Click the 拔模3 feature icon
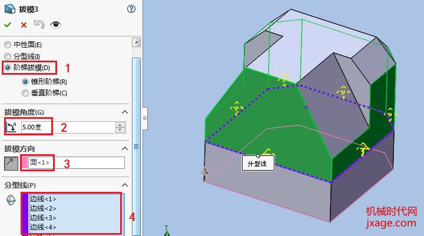424x236 pixels. (10, 9)
